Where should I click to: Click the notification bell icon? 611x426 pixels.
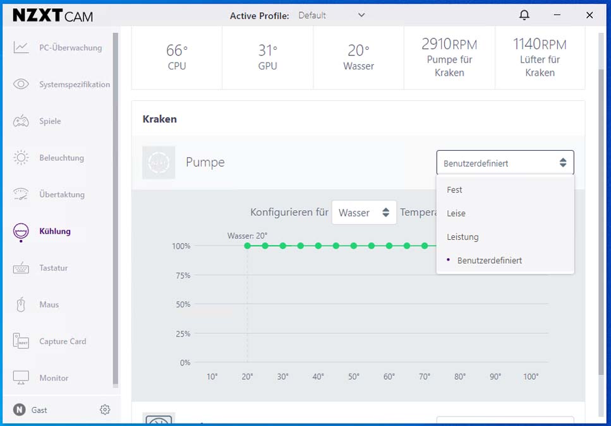524,15
